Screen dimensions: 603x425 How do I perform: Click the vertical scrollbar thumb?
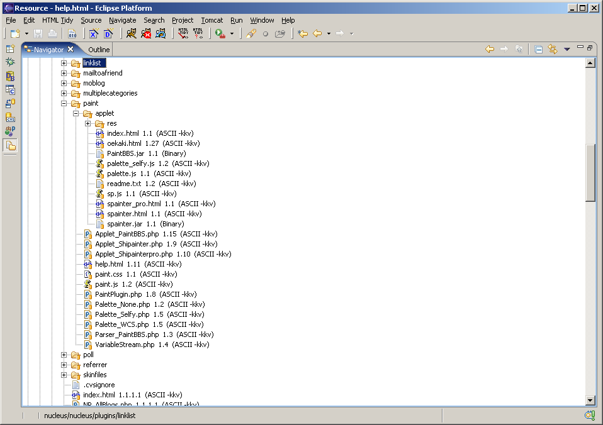pyautogui.click(x=590, y=172)
